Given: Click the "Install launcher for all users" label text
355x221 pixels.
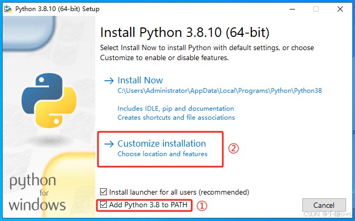Looking at the screenshot, I should click(x=179, y=192).
